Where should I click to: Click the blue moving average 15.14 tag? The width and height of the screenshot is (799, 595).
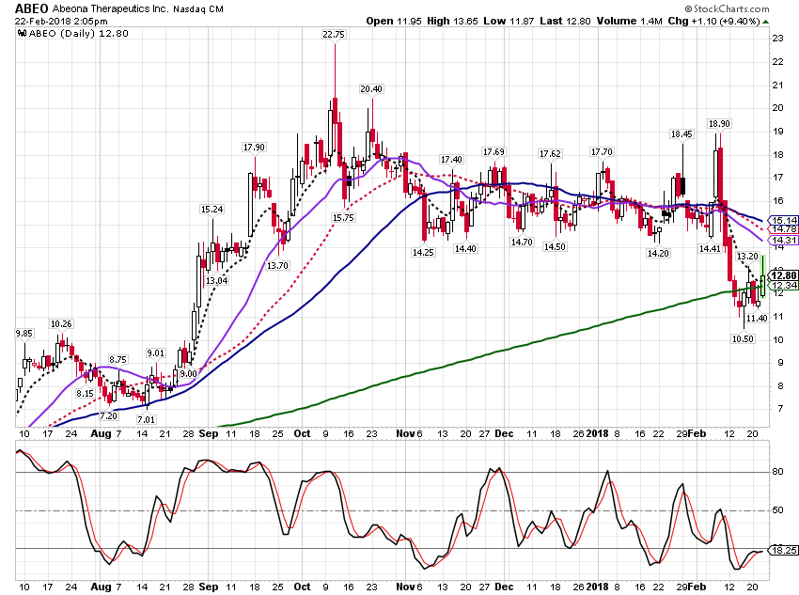pyautogui.click(x=784, y=221)
